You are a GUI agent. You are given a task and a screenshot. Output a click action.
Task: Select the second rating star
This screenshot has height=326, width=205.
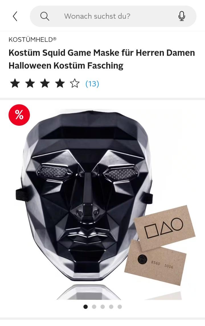coord(30,84)
